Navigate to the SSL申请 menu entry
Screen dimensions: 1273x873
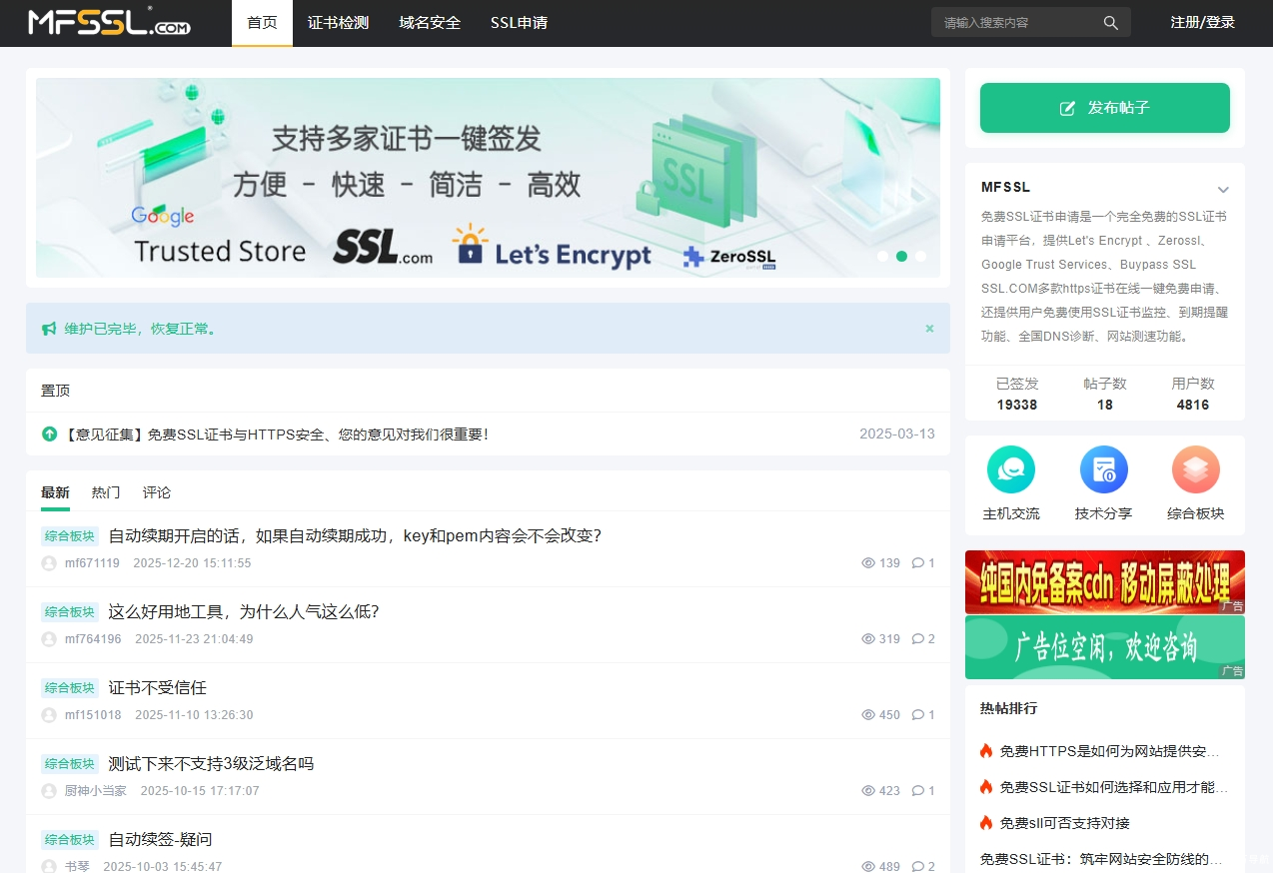[519, 22]
